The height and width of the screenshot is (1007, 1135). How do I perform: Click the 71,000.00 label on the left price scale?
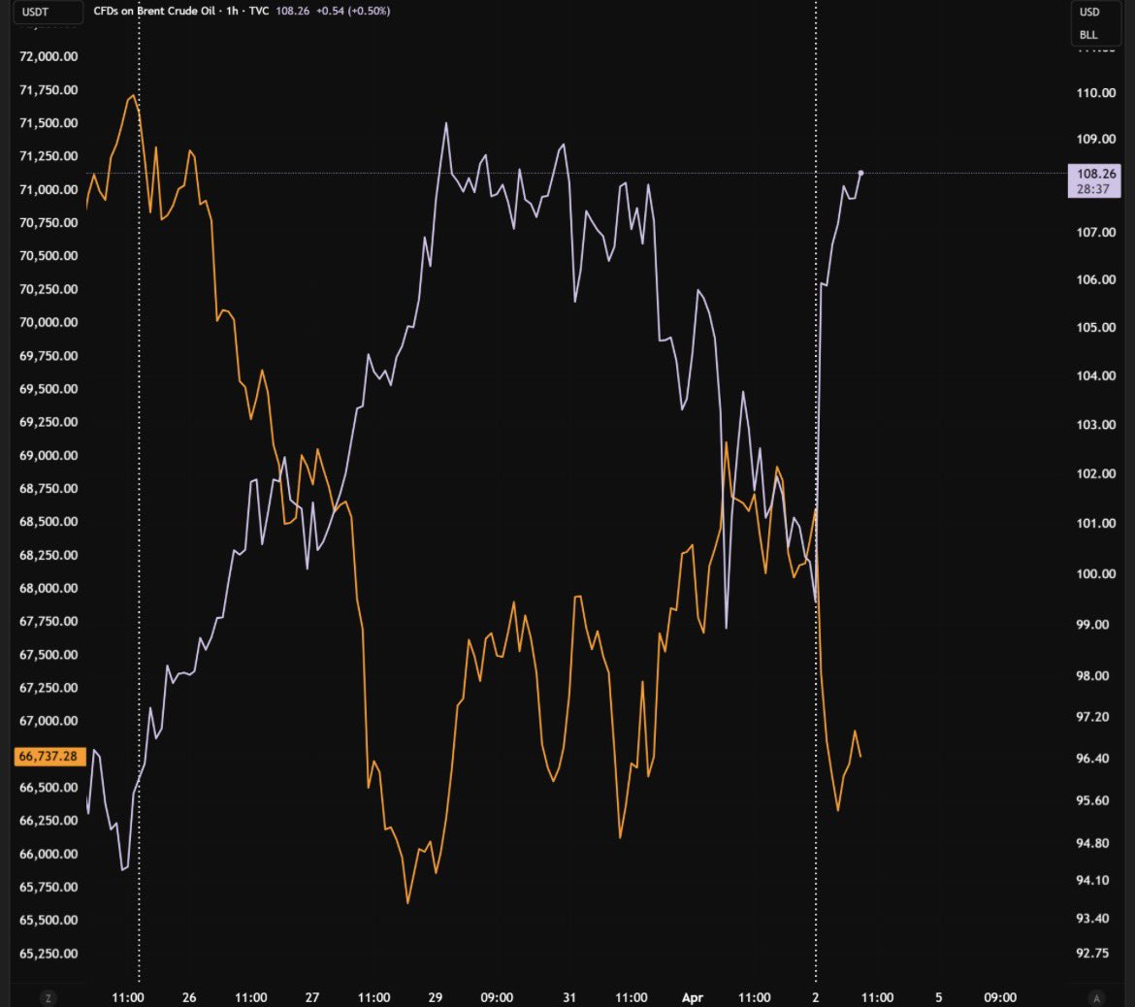click(49, 190)
